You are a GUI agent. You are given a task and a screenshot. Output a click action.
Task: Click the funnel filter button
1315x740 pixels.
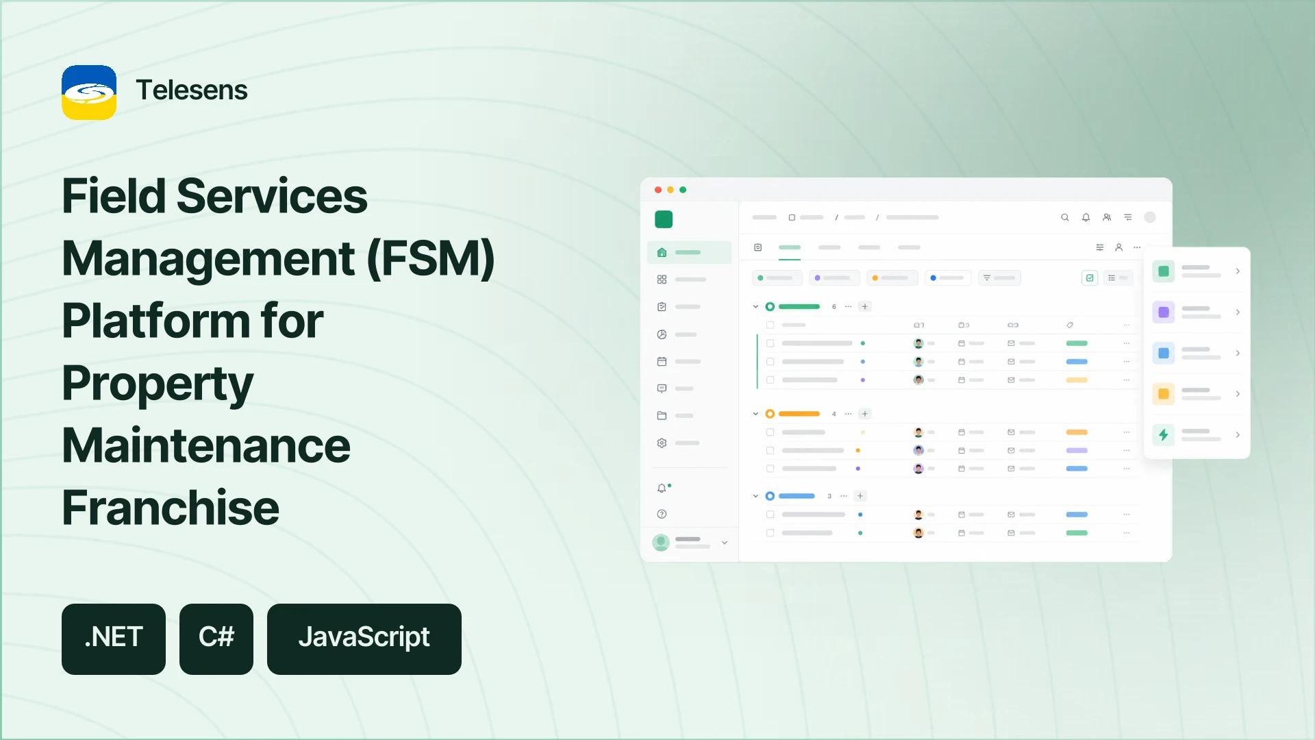tap(999, 278)
